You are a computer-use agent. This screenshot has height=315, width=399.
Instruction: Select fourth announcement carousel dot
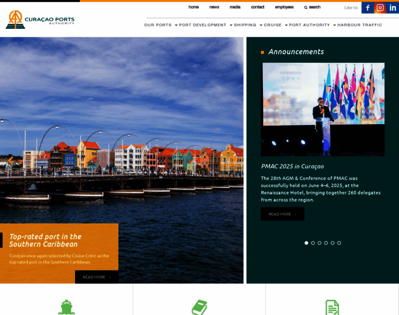click(326, 243)
